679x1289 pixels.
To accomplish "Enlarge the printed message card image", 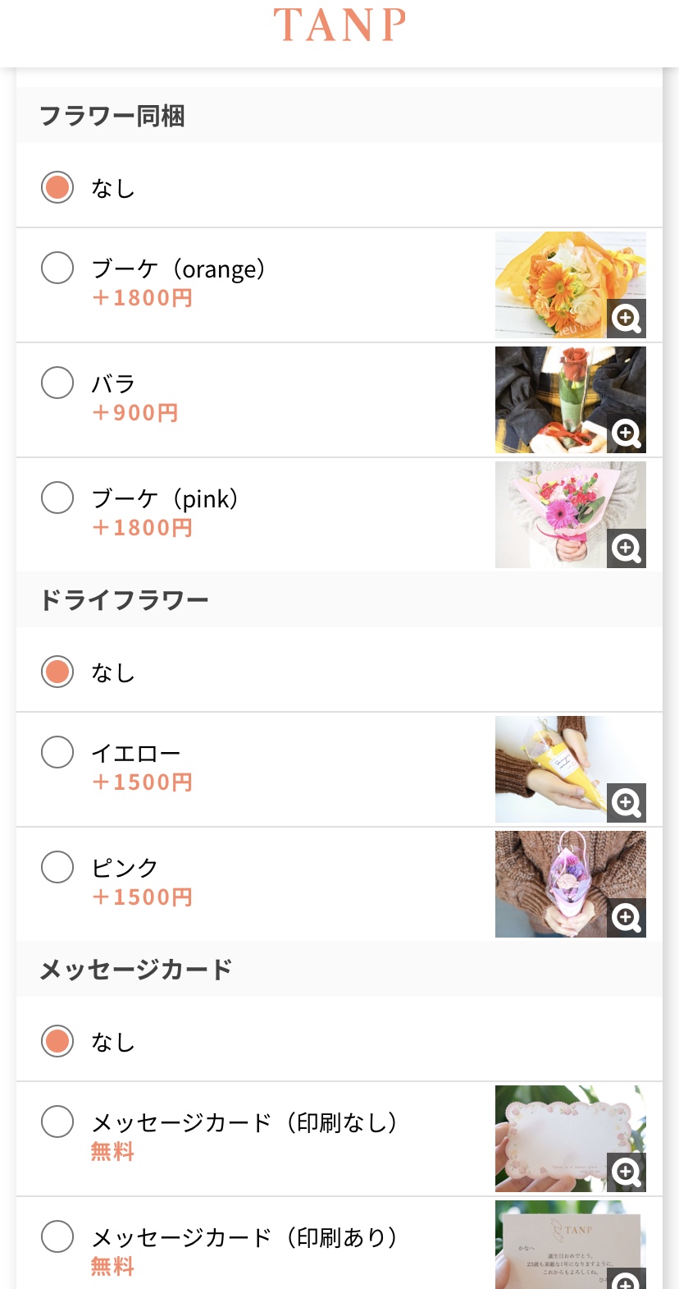I will click(627, 1281).
